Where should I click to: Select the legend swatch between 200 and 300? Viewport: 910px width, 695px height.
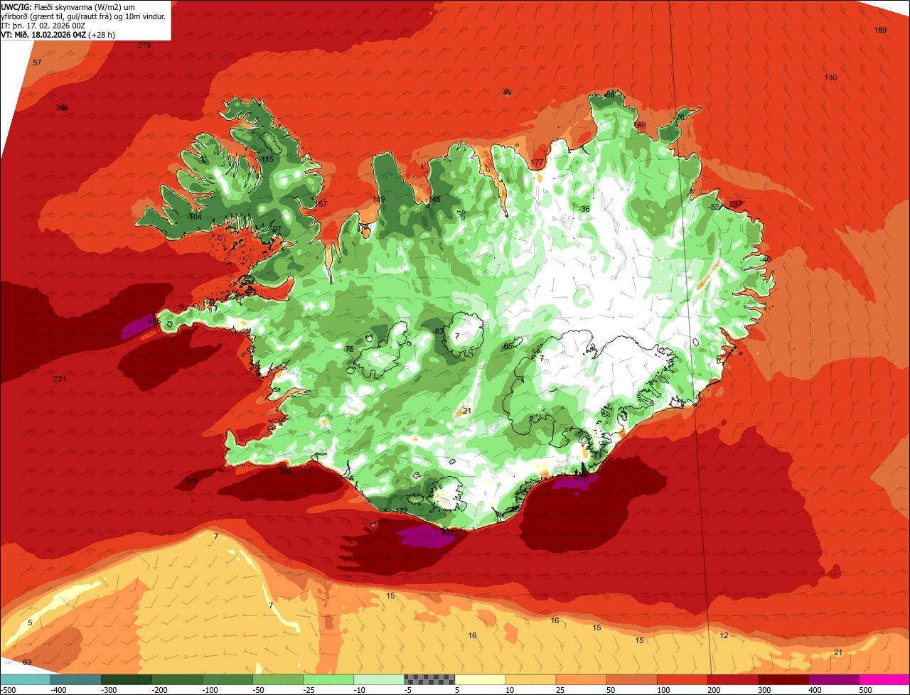pos(732,679)
